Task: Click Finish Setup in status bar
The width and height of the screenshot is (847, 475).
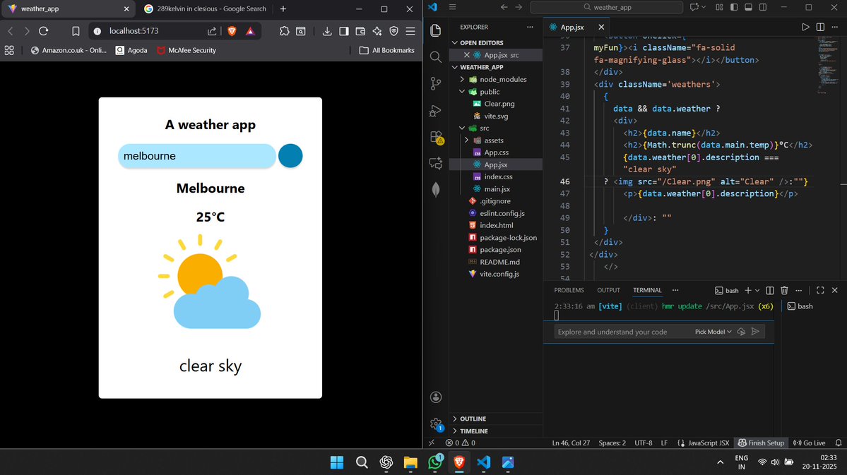Action: click(x=761, y=443)
